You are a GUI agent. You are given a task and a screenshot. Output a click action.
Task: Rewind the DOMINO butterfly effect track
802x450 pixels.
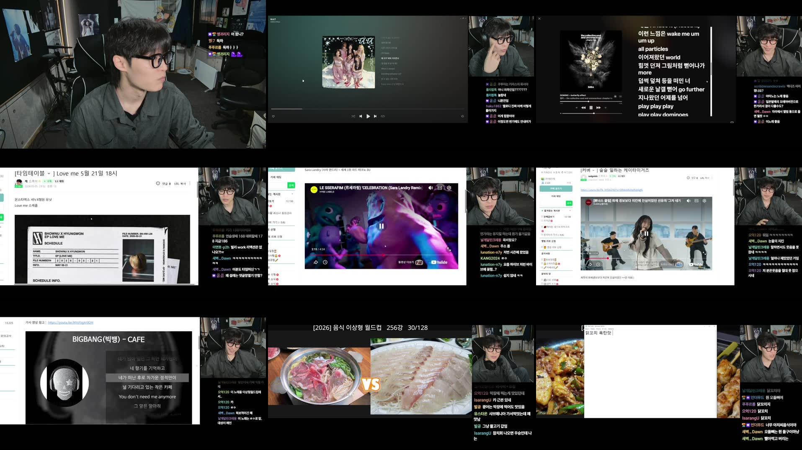coord(583,108)
